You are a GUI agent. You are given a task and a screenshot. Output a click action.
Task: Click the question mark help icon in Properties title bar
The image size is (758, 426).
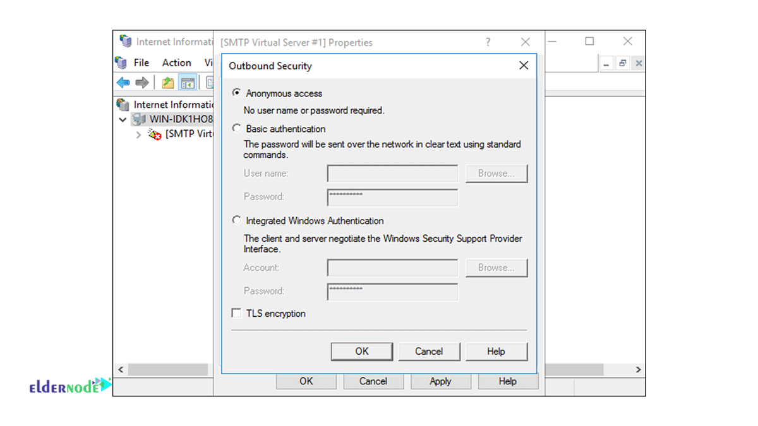[488, 42]
